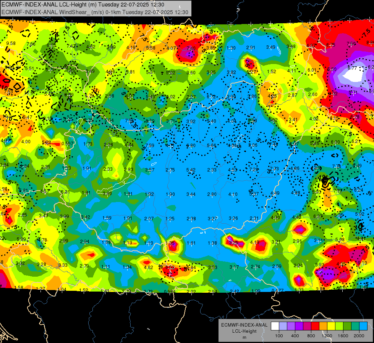This screenshot has height=343, width=374.
Task: Click the 0.984 wind shear value
Action: tap(170, 292)
